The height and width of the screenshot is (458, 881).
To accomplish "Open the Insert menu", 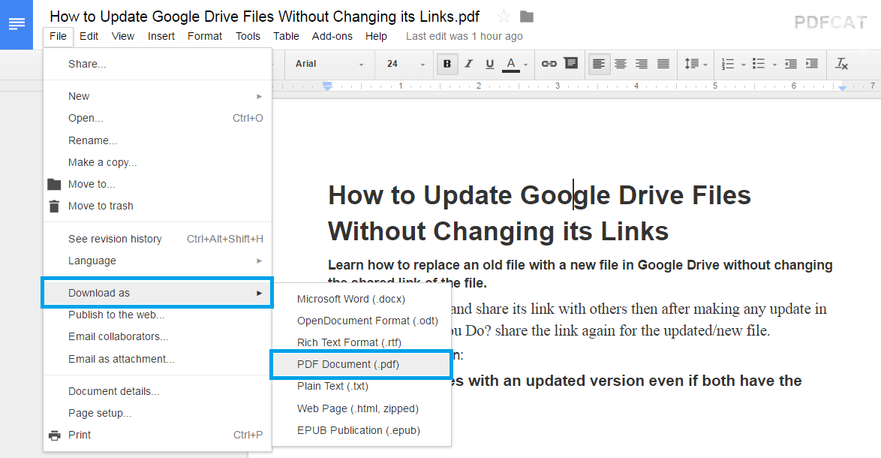I will 161,36.
